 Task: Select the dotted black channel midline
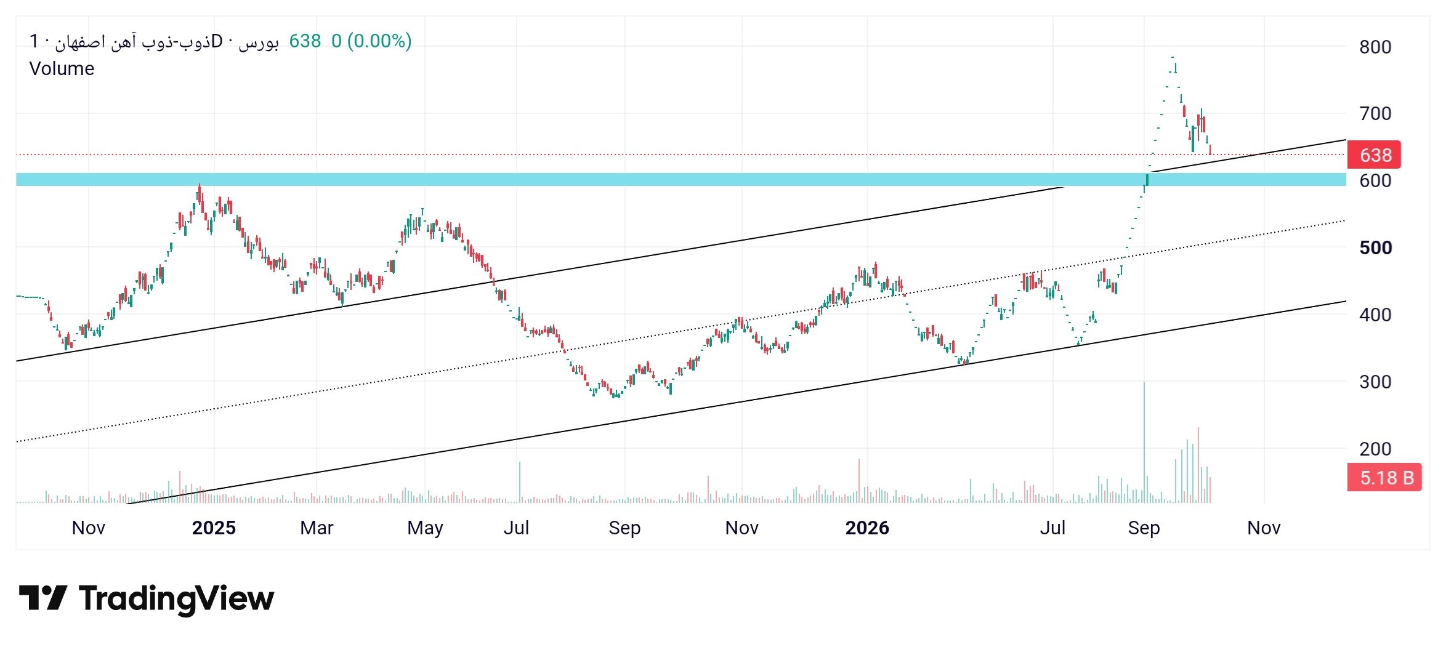(x=681, y=331)
